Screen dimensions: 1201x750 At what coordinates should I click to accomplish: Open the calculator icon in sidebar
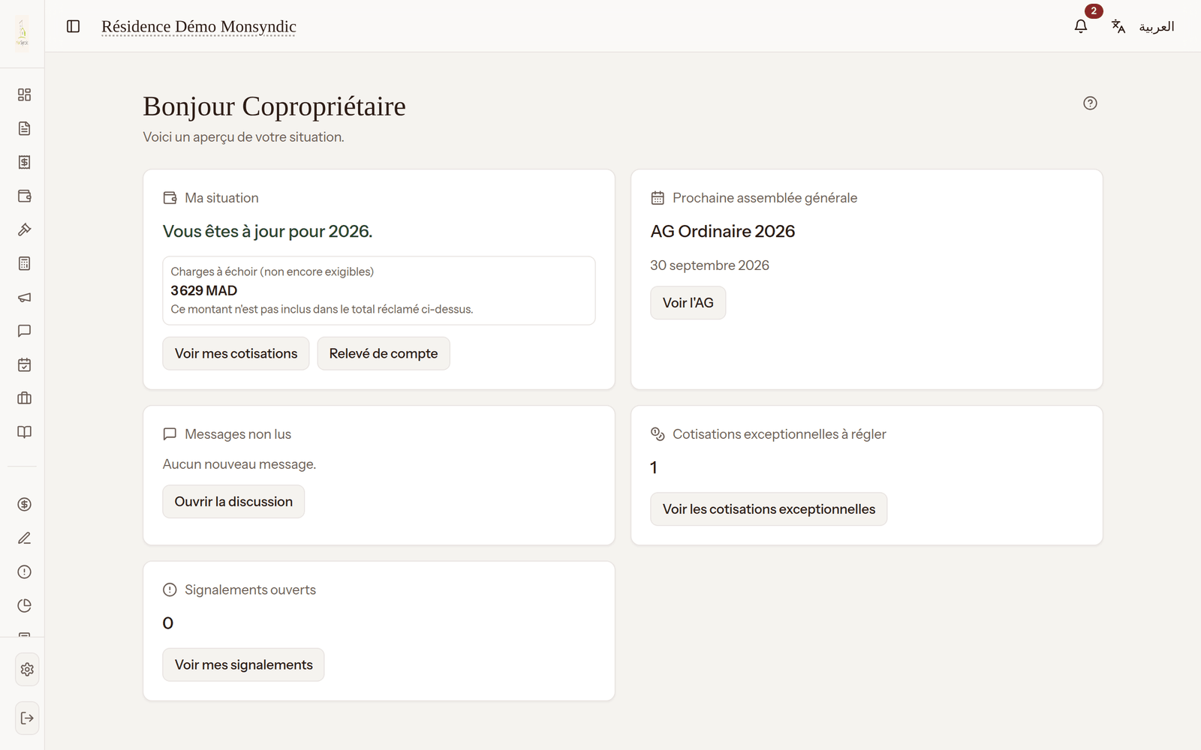tap(24, 263)
